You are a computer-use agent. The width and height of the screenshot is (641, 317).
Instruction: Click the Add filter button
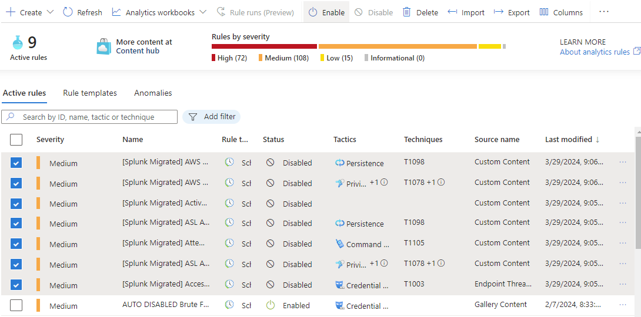(x=212, y=117)
